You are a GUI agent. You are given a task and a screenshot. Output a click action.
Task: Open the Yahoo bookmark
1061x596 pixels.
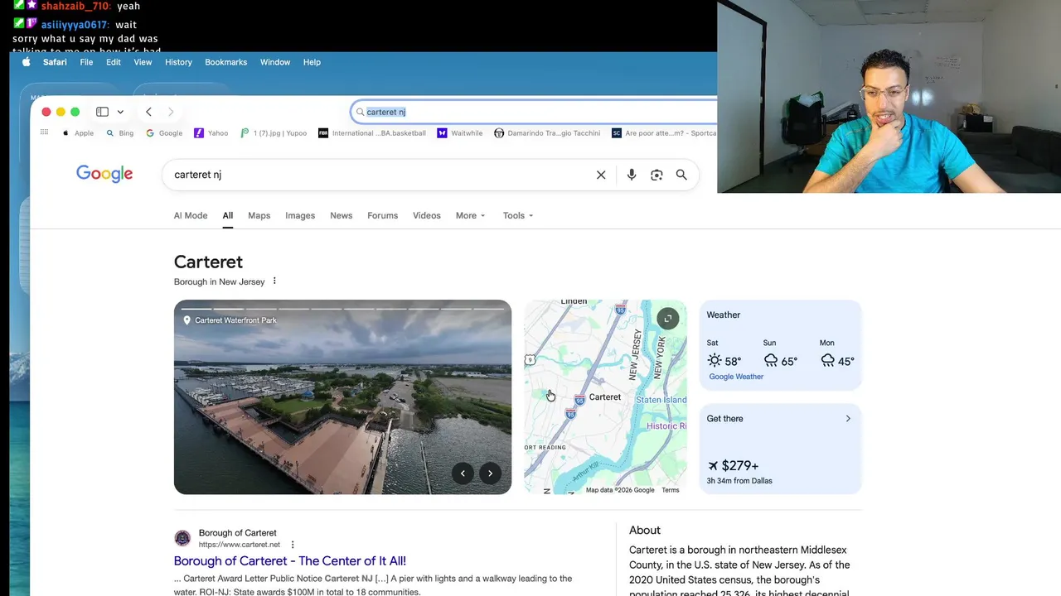click(x=211, y=132)
